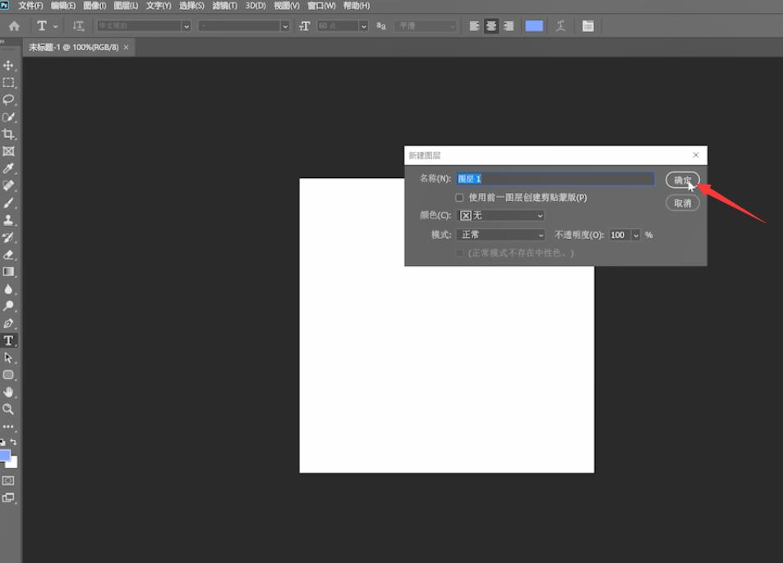Click the 确定 button
783x563 pixels.
[683, 180]
